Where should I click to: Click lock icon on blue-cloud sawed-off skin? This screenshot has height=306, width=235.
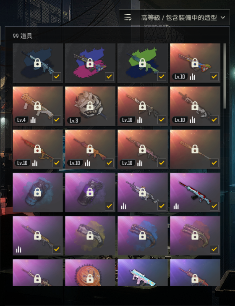(x=142, y=235)
